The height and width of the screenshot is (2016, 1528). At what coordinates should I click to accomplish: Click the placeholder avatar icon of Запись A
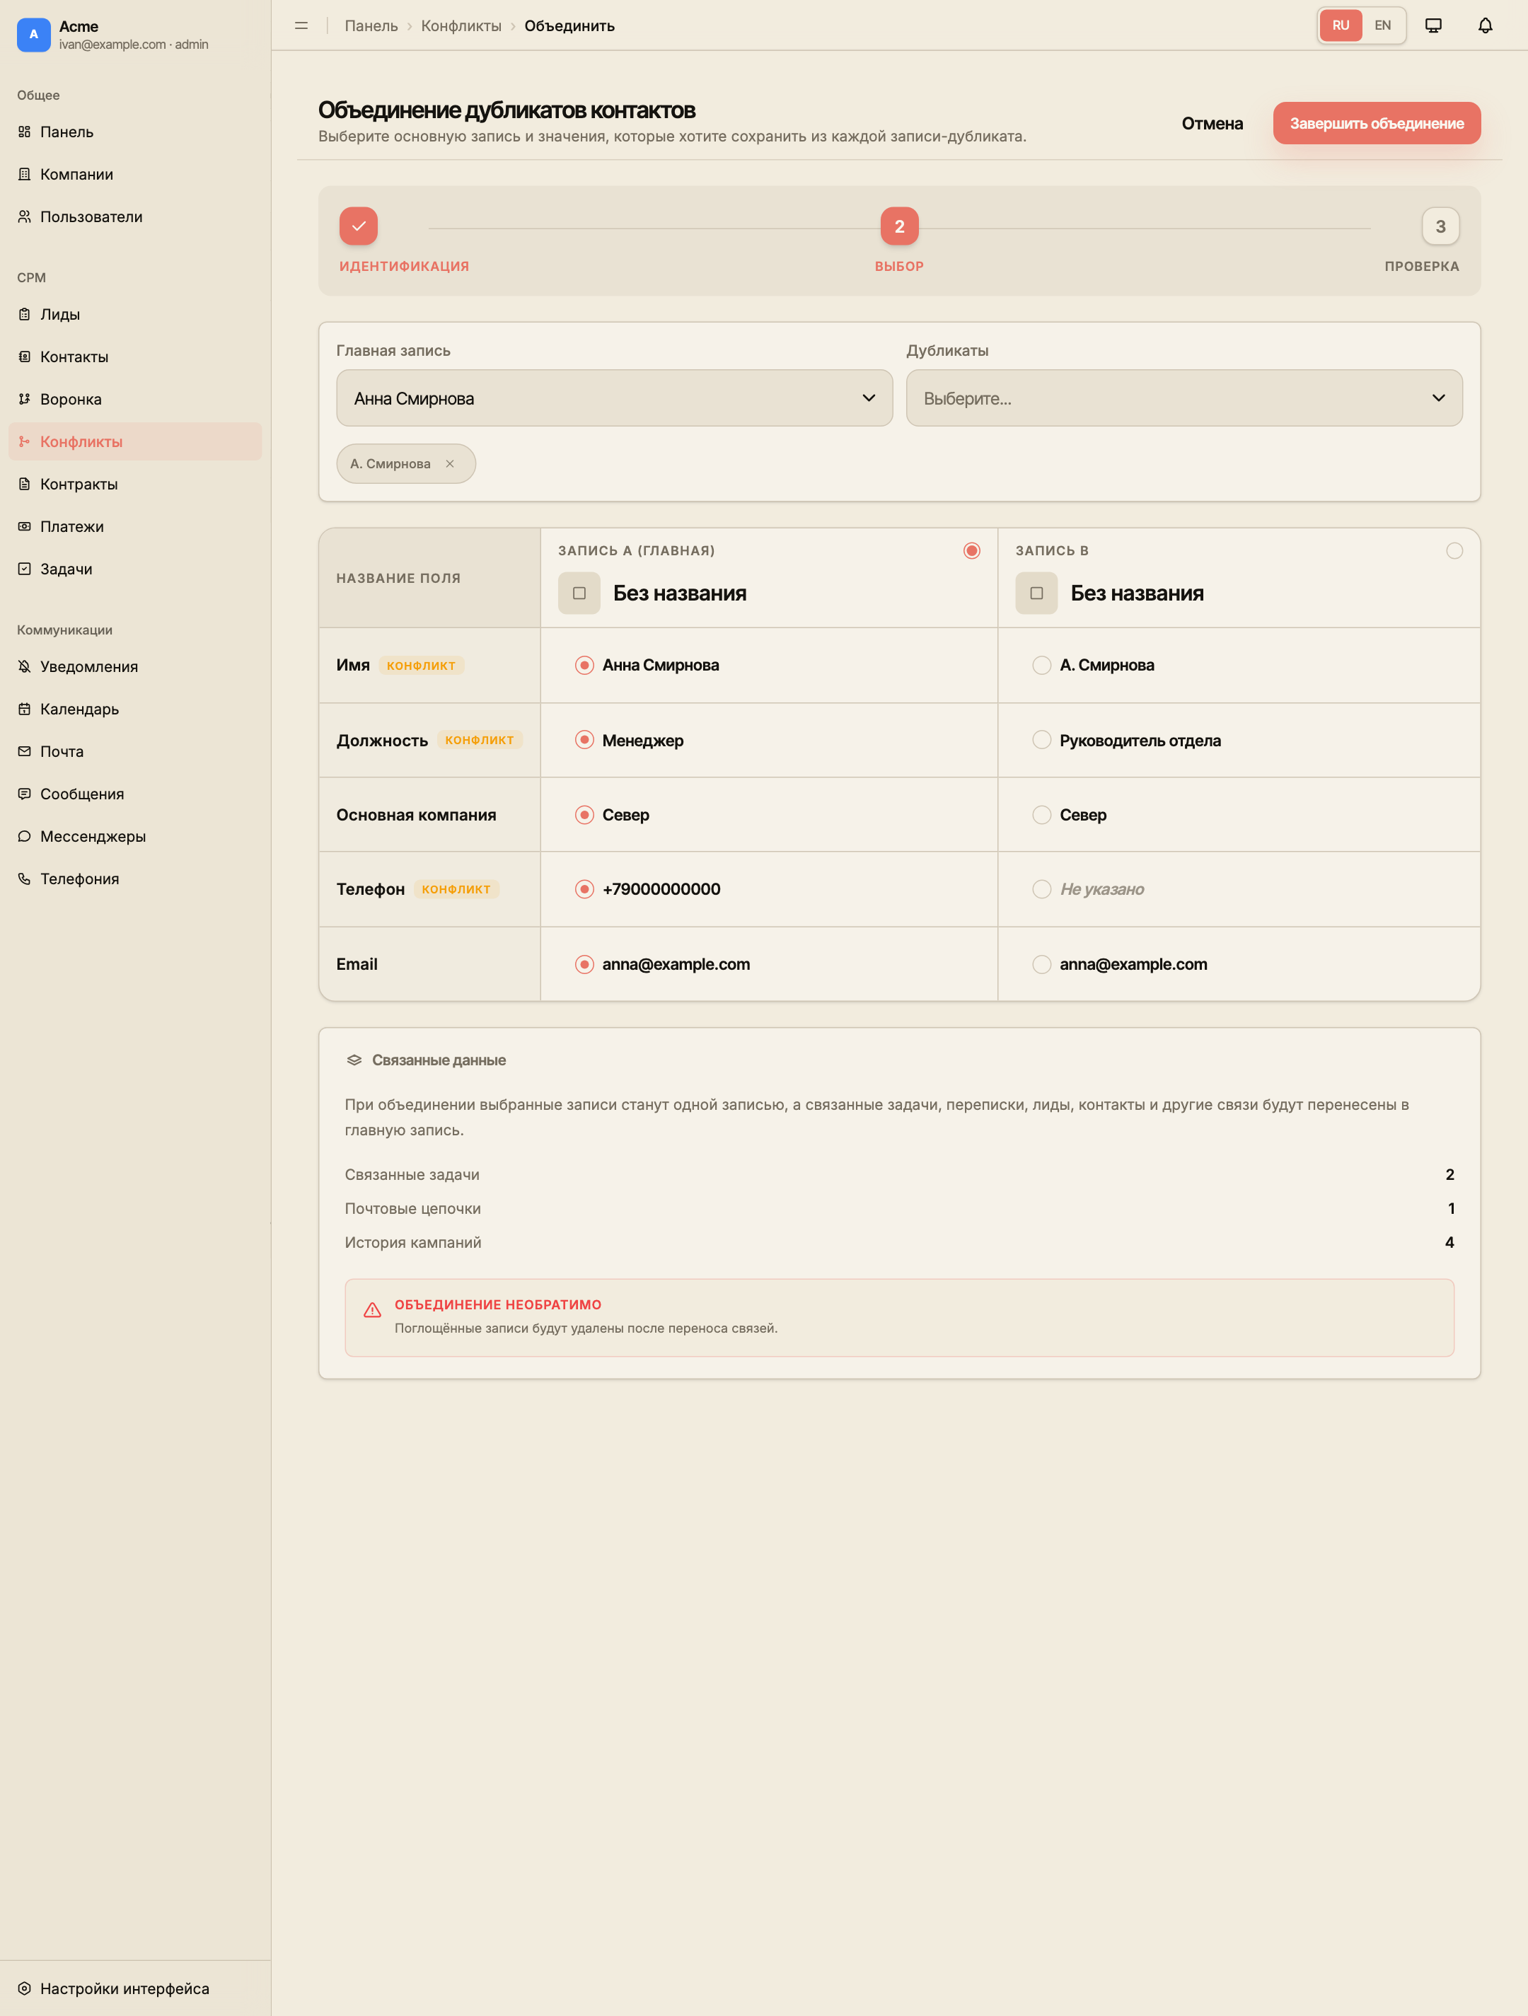click(x=579, y=593)
